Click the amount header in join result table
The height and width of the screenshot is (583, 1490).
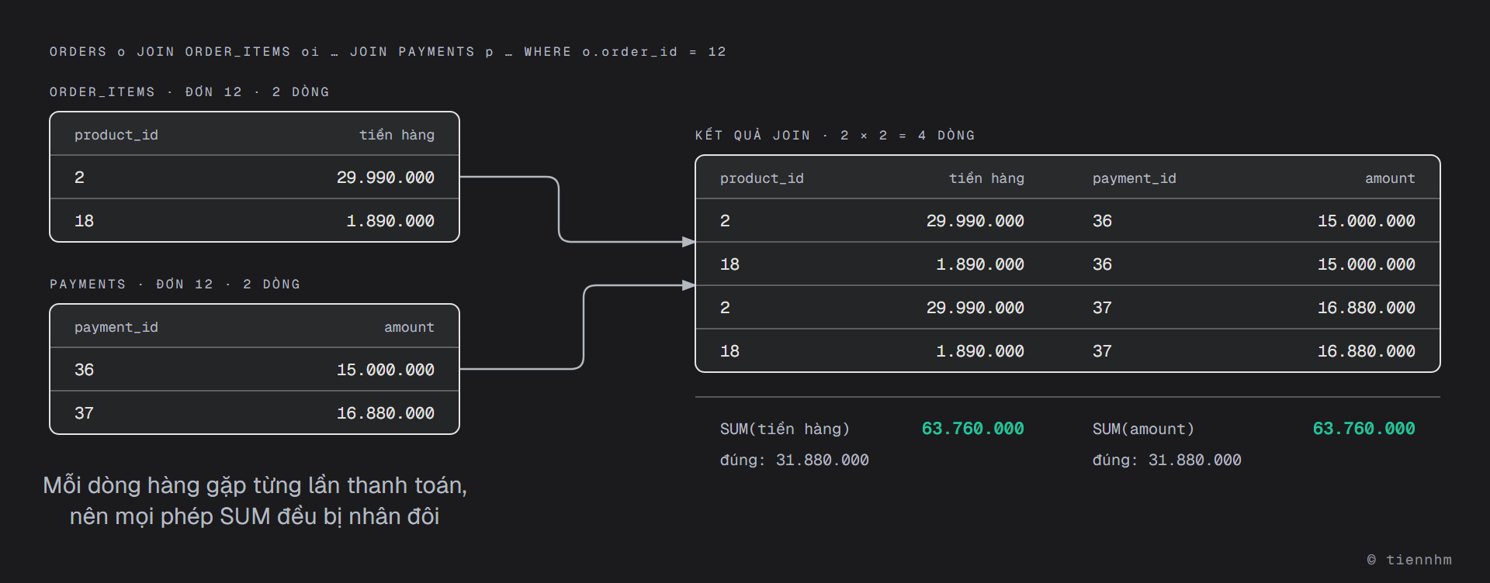1390,178
